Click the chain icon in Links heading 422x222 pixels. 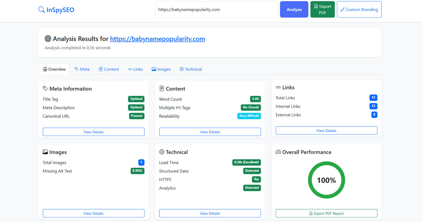[x=278, y=87]
